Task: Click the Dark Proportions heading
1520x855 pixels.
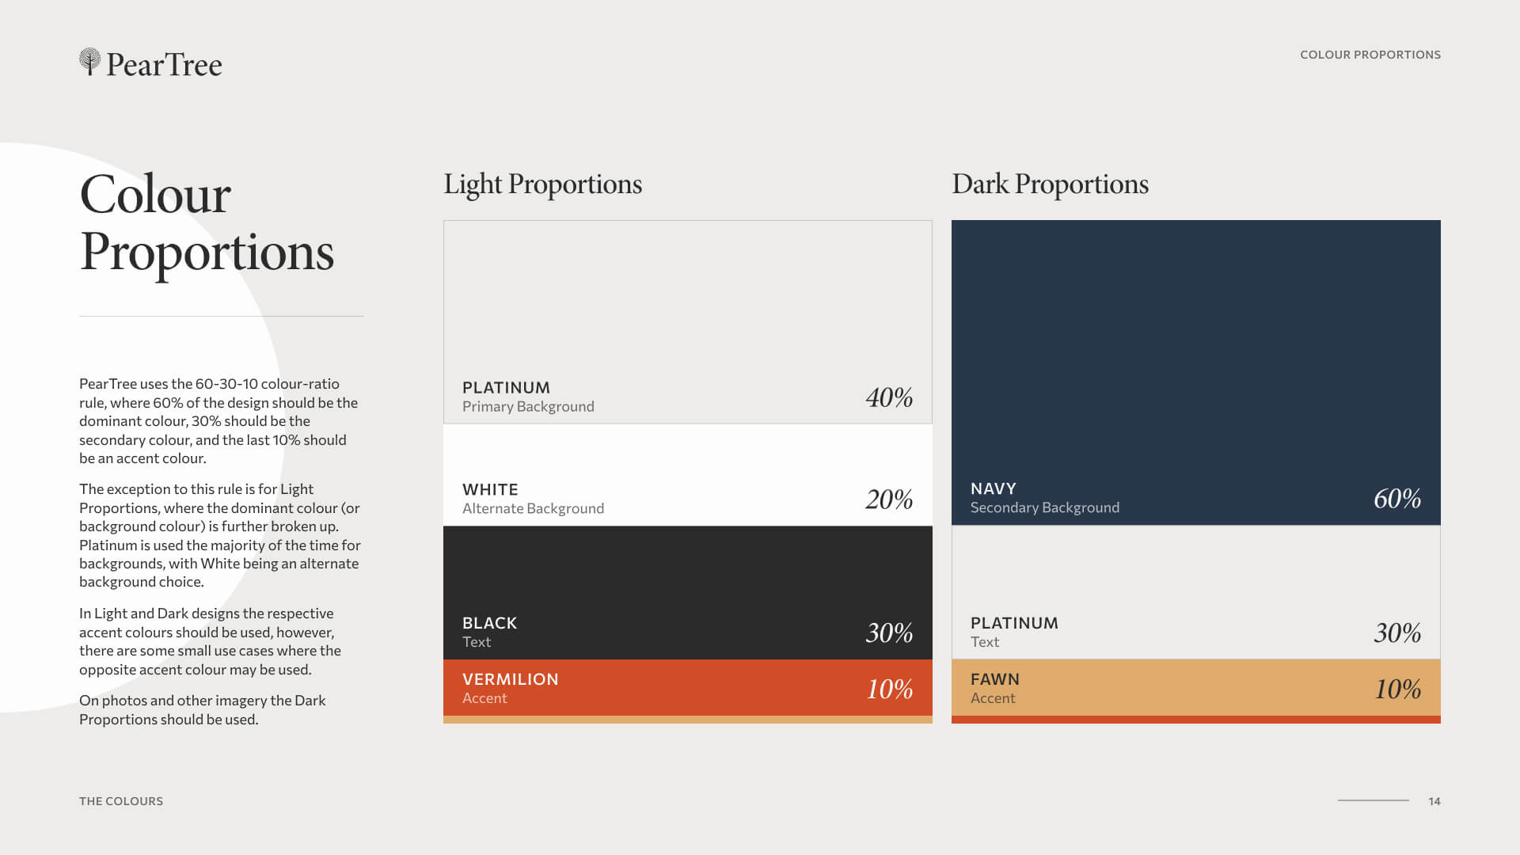Action: 1050,184
